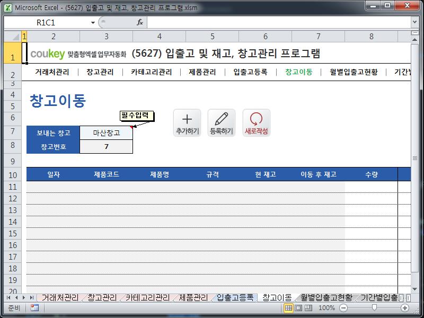Click the 새로작성 refresh icon button

tap(257, 123)
